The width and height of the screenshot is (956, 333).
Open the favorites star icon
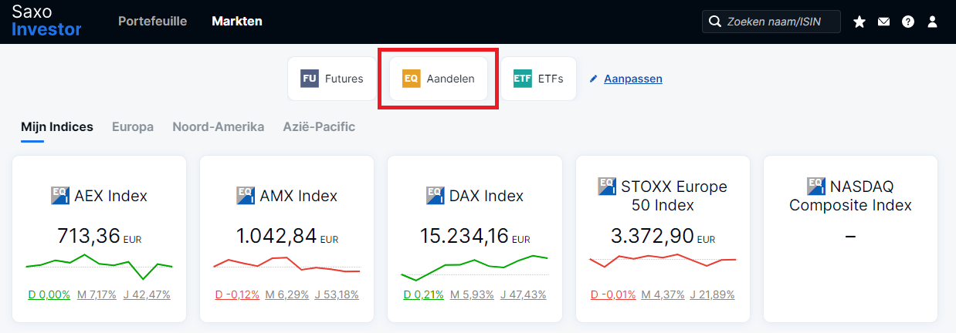click(859, 22)
